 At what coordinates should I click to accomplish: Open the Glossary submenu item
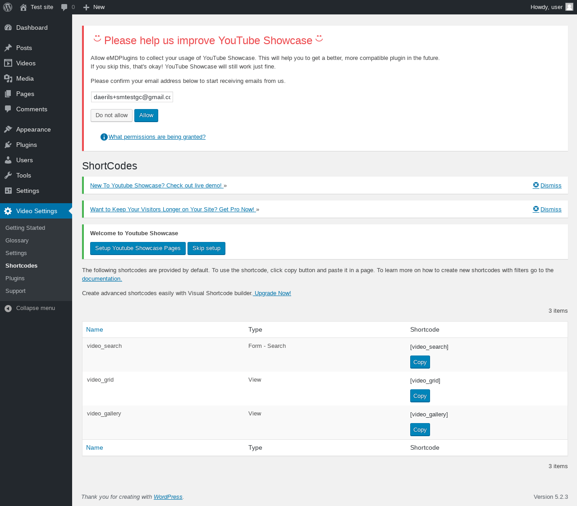pos(17,241)
